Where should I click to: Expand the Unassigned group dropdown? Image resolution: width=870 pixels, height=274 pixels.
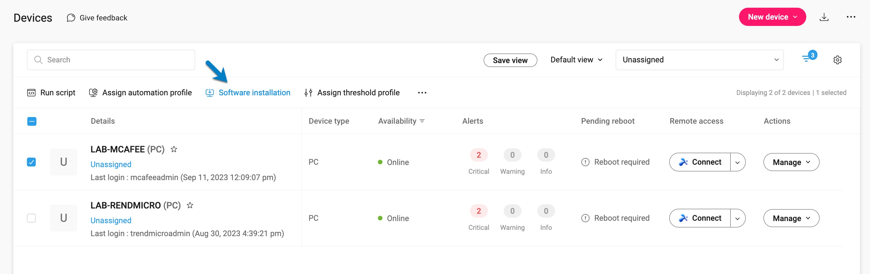[x=699, y=60]
